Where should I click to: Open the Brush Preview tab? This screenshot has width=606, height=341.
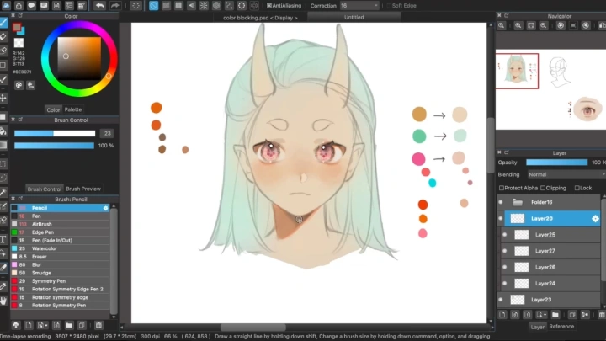tap(83, 189)
